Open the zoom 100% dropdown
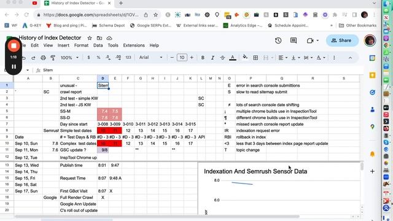The height and width of the screenshot is (221, 393). (x=69, y=58)
